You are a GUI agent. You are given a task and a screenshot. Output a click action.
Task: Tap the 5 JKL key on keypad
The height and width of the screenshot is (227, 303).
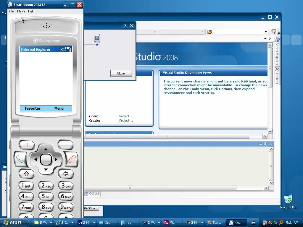pos(46,196)
